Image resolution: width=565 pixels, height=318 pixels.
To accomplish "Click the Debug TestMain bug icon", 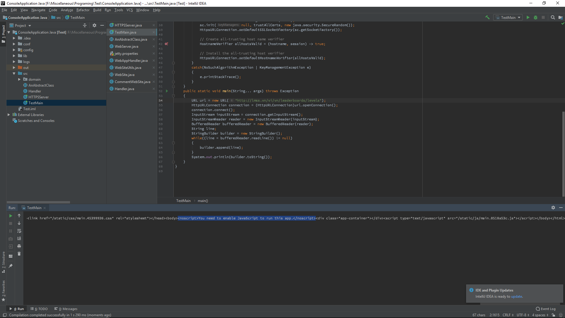I will coord(536,18).
